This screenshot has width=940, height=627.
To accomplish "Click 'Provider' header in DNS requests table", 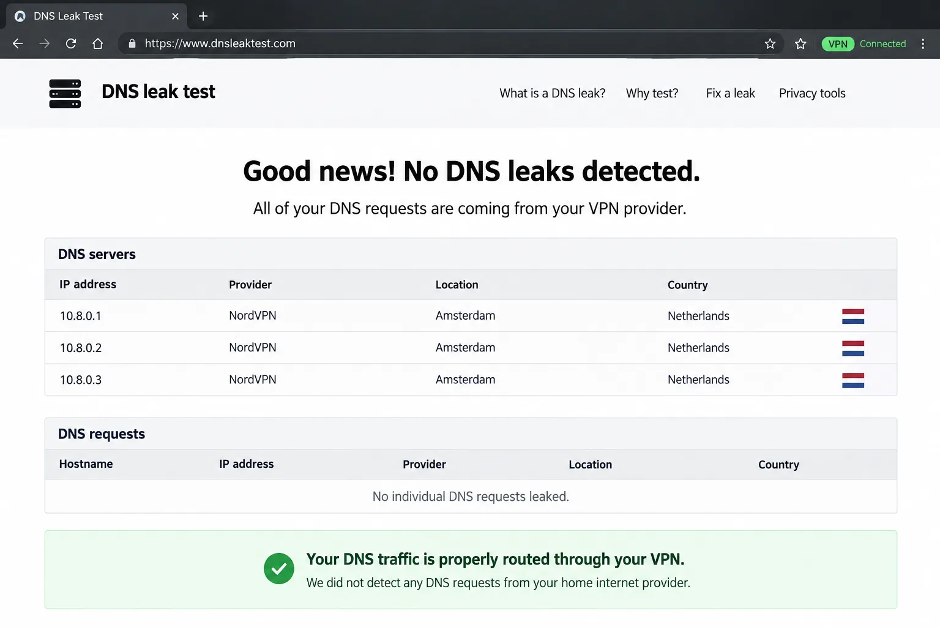I will [424, 464].
